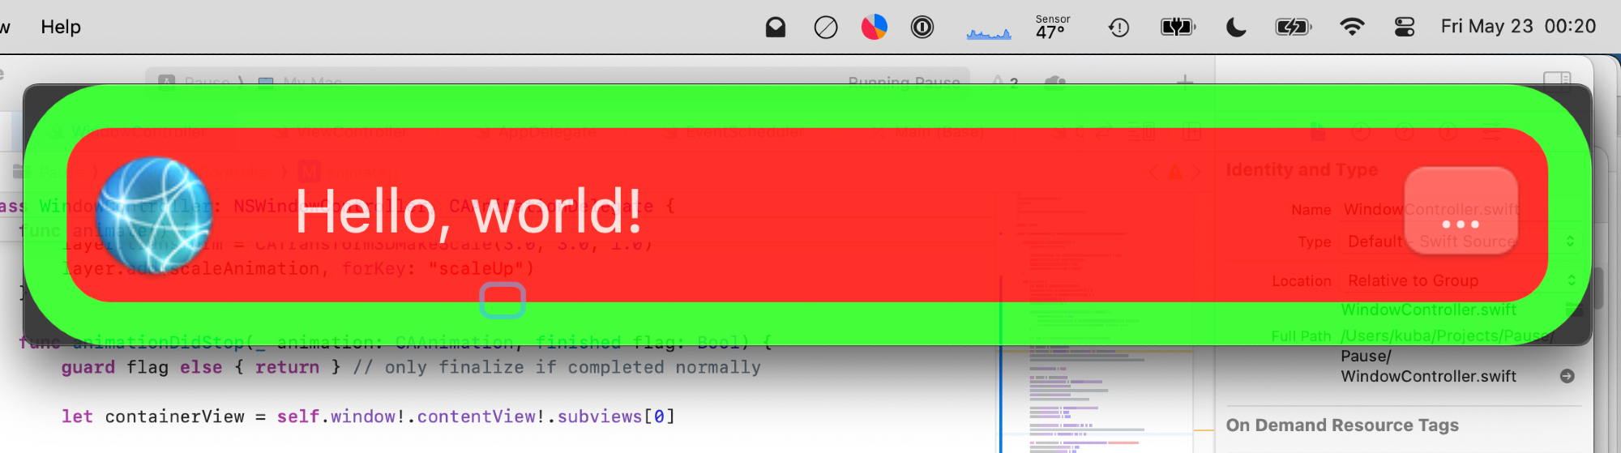This screenshot has width=1621, height=453.
Task: Click the "Hello, world!" banner text
Action: (468, 212)
